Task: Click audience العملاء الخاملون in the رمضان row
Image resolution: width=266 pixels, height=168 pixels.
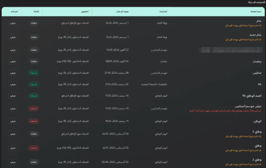Action: tap(73, 61)
